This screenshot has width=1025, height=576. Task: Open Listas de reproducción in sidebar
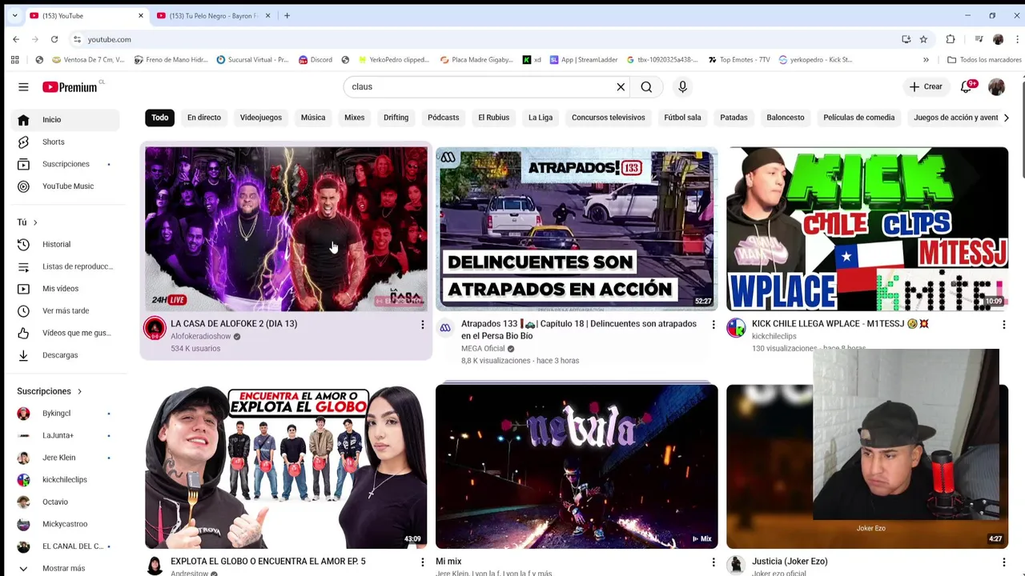tap(66, 266)
